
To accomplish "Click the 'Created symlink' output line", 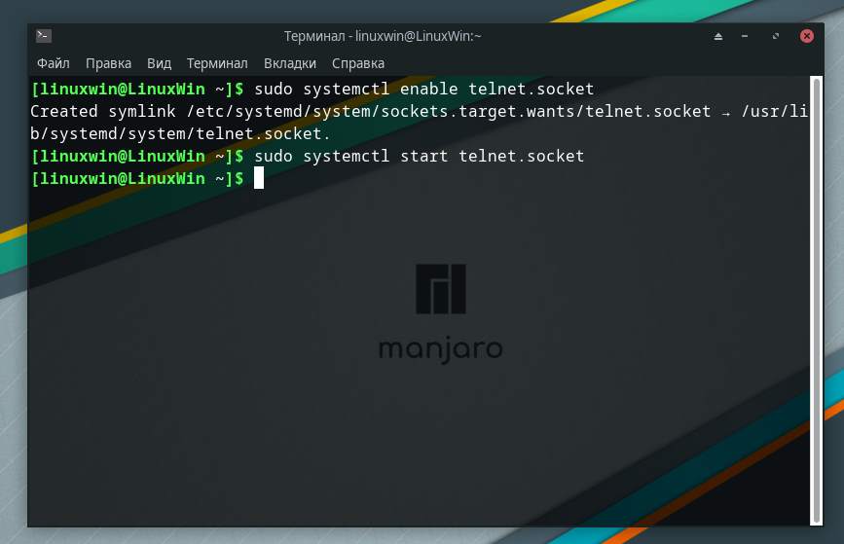I will [419, 111].
